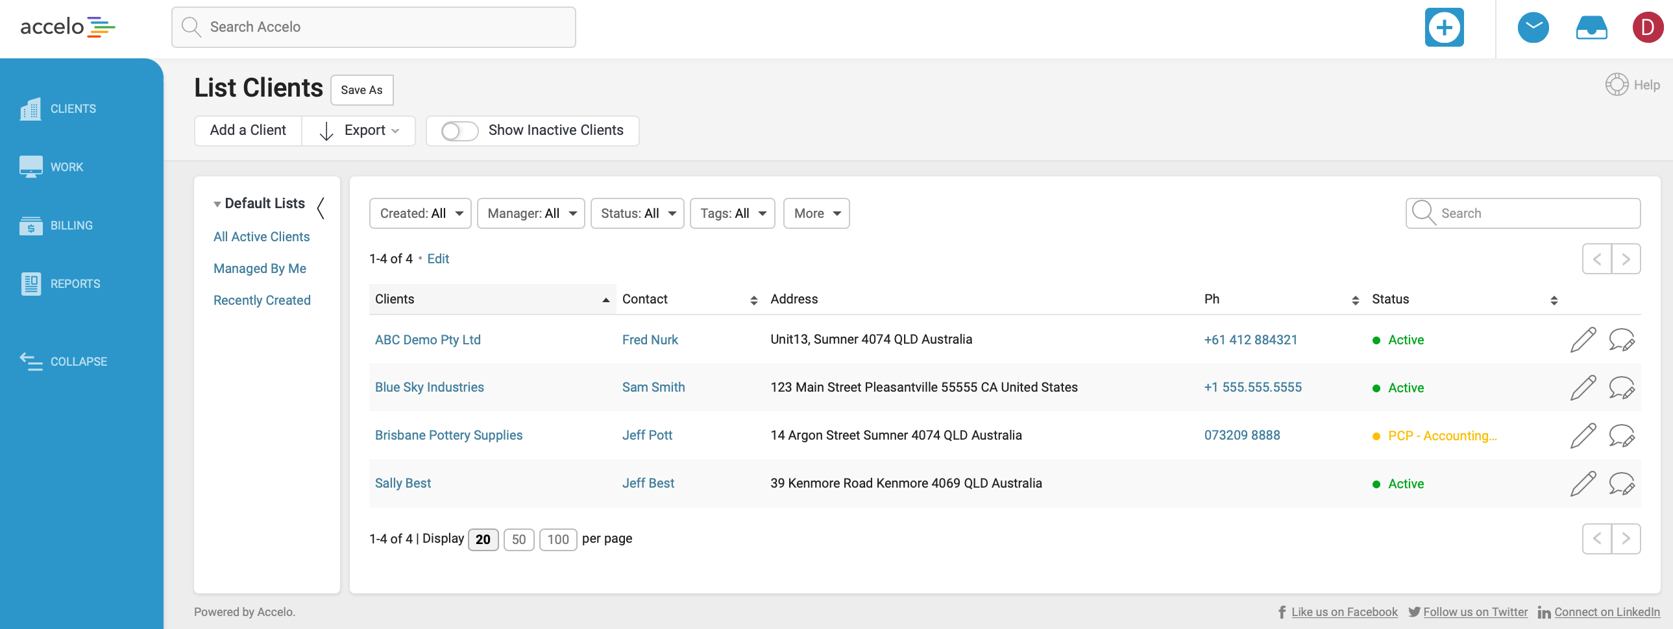Open the Manager: All filter dropdown
The height and width of the screenshot is (629, 1673).
(531, 213)
